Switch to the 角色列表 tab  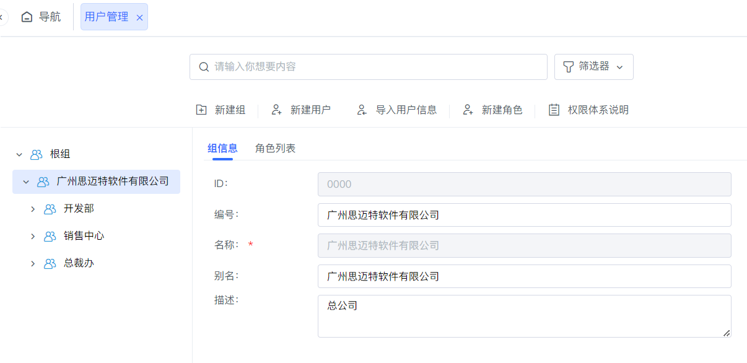point(275,148)
